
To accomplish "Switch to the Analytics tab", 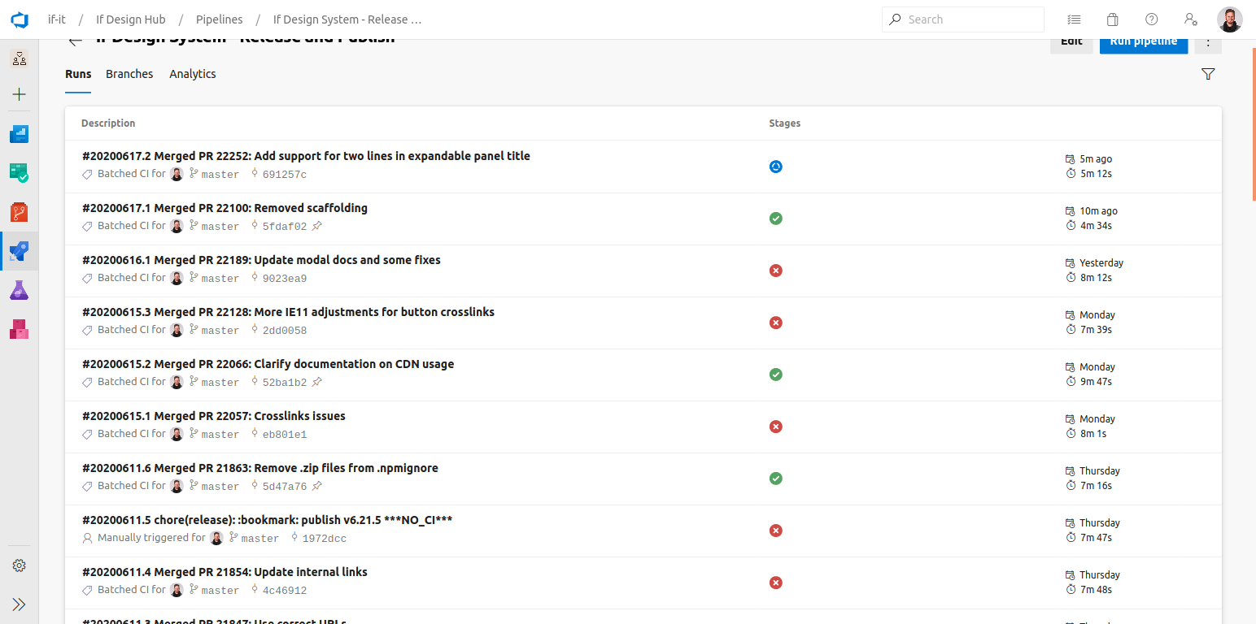I will coord(192,73).
